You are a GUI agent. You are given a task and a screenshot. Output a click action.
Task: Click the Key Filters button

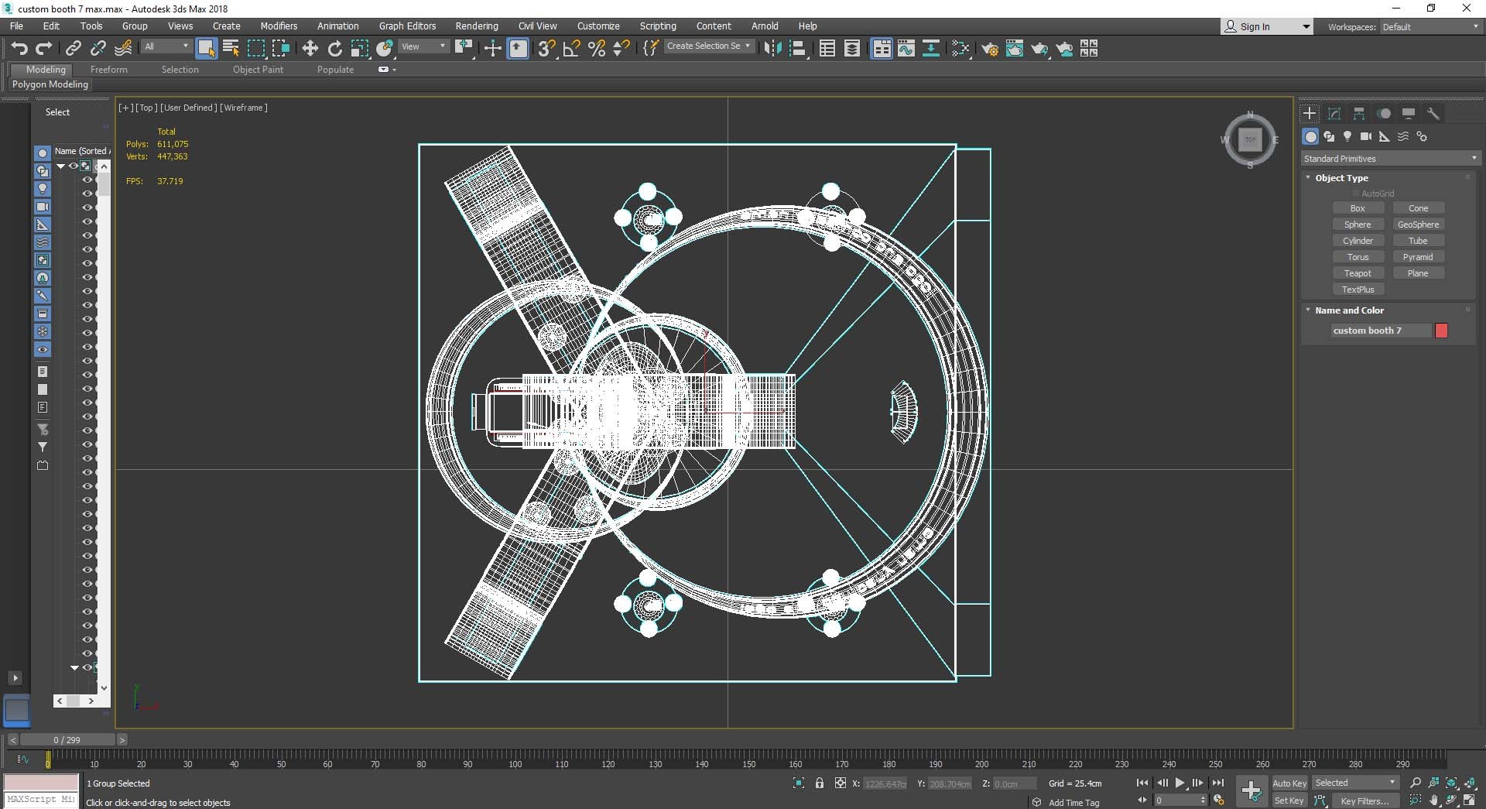click(1364, 801)
